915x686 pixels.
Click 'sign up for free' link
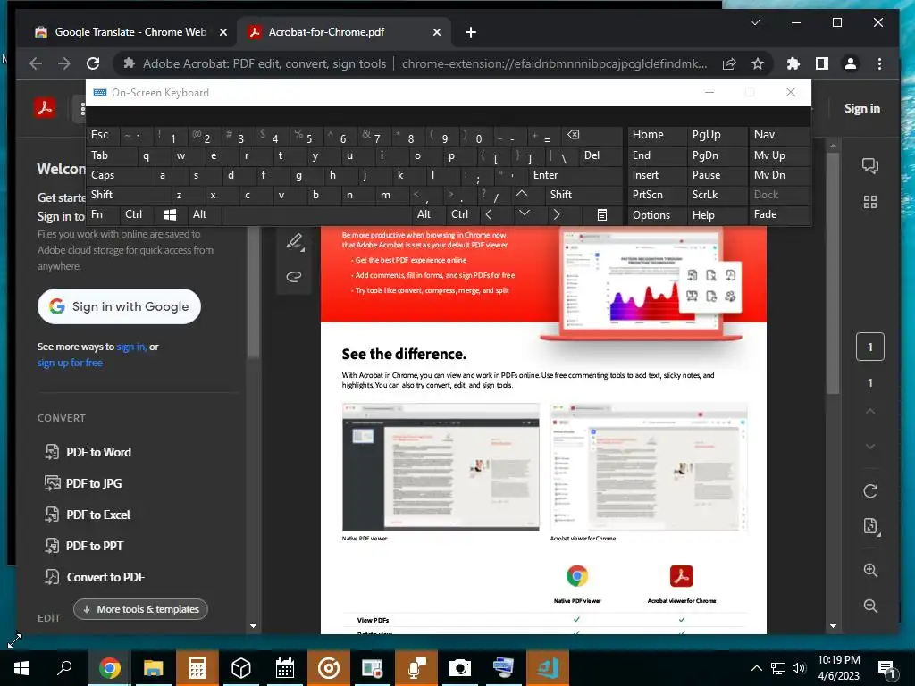point(70,363)
